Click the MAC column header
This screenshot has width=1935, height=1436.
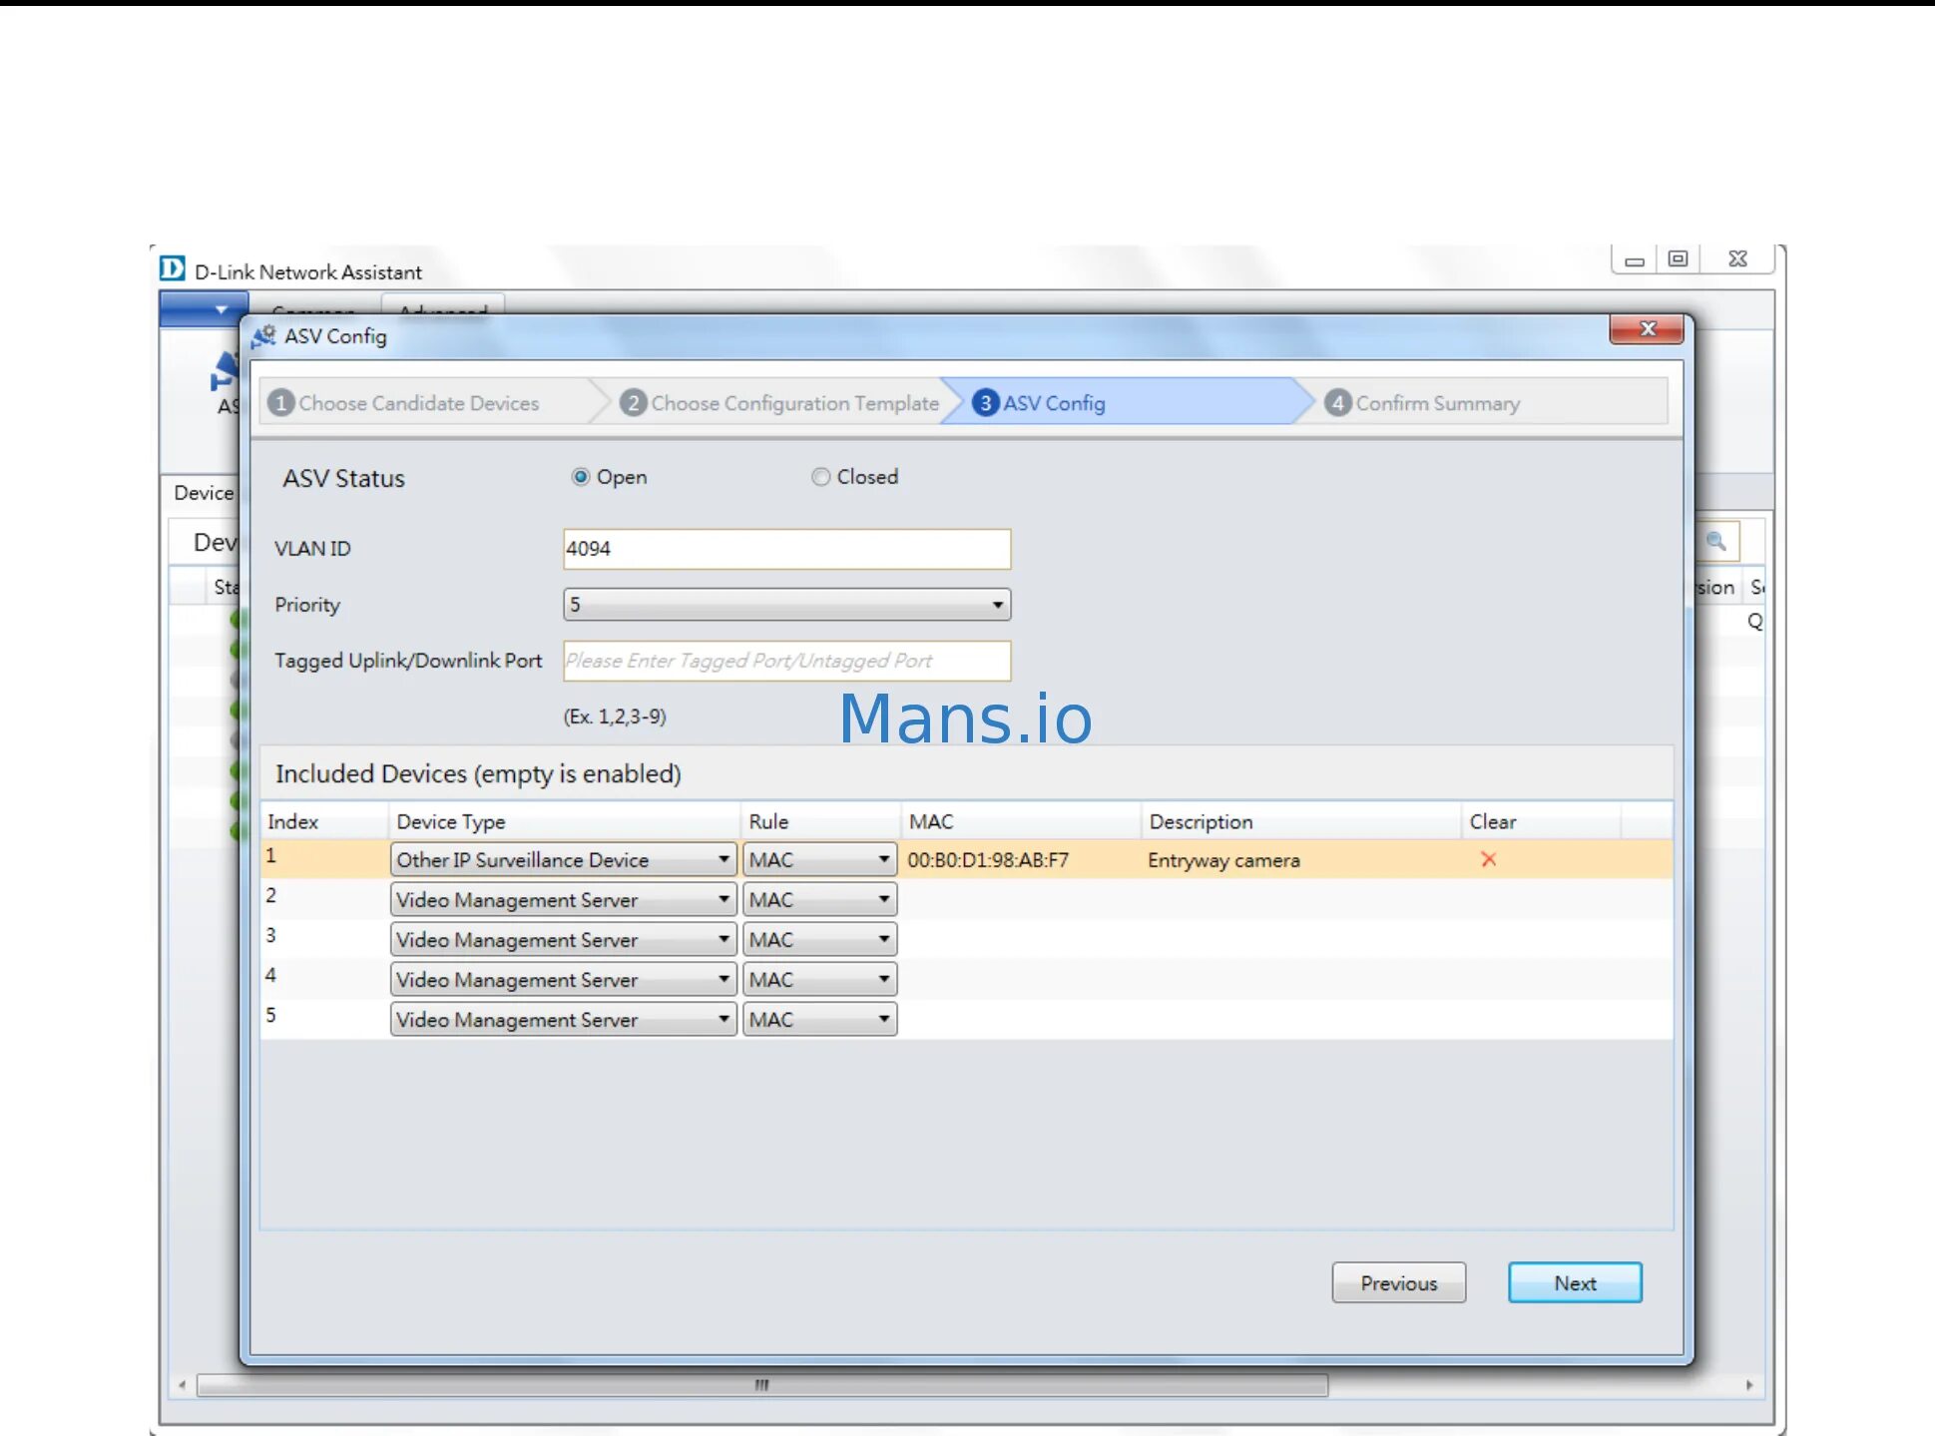(1021, 821)
